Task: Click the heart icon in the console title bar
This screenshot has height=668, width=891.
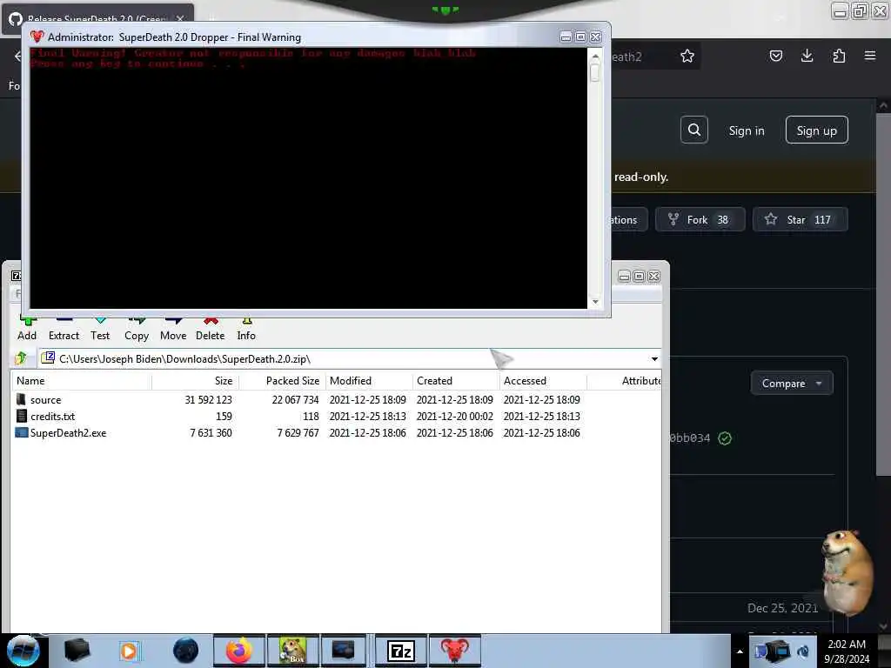Action: coord(37,37)
